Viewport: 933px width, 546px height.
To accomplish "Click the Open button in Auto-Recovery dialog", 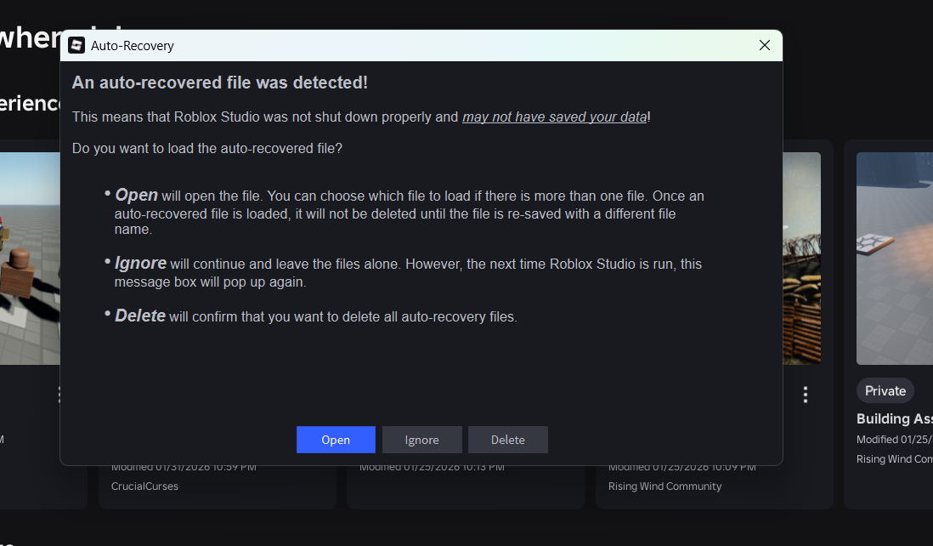I will coord(336,440).
